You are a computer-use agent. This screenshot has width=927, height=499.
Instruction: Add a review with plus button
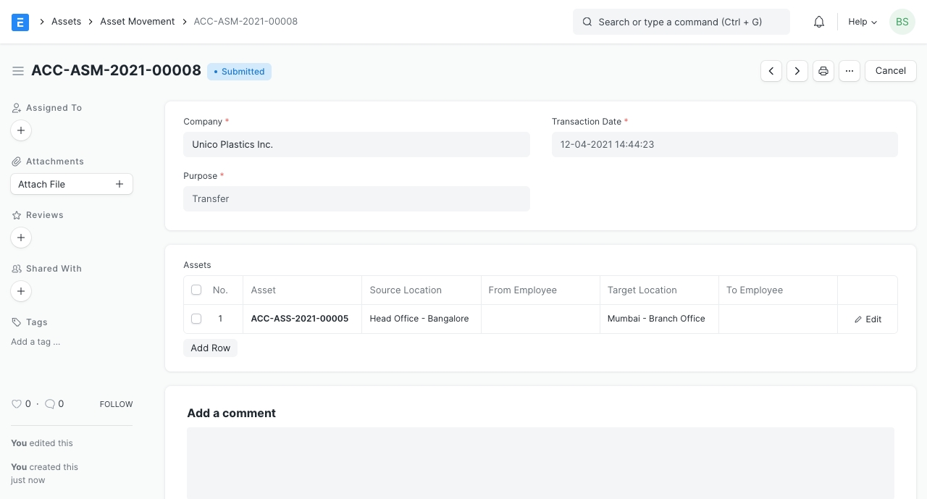21,238
